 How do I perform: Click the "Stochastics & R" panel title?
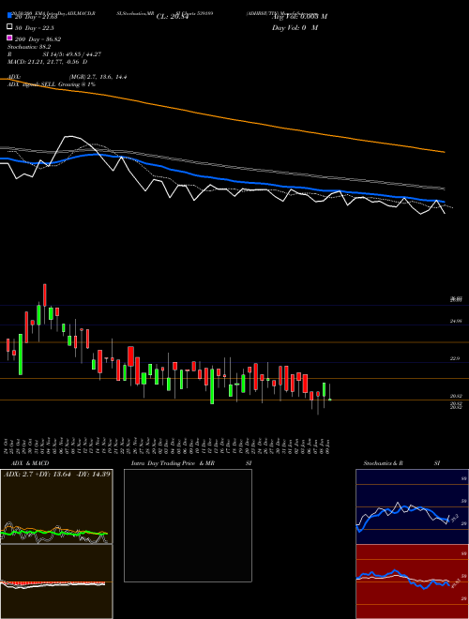(x=383, y=463)
